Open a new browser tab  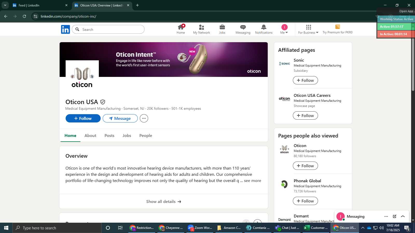click(137, 5)
